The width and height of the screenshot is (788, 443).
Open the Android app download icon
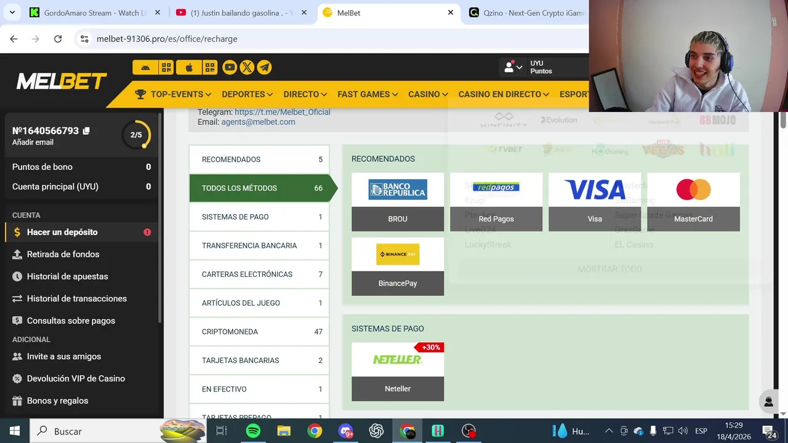pos(145,67)
